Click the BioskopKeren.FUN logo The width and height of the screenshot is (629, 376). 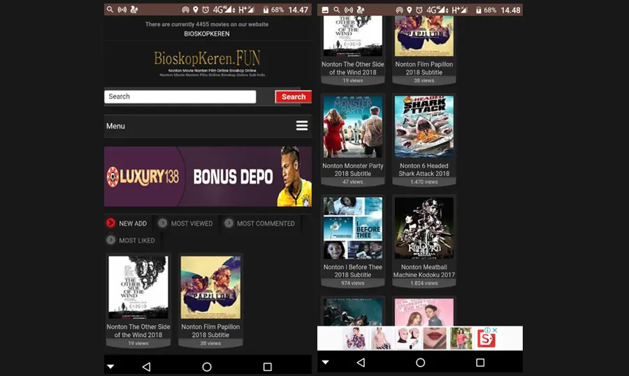click(208, 59)
